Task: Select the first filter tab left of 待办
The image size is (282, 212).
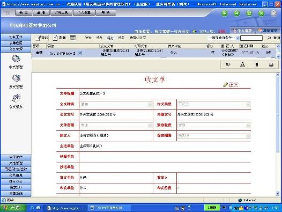Action: pos(88,38)
